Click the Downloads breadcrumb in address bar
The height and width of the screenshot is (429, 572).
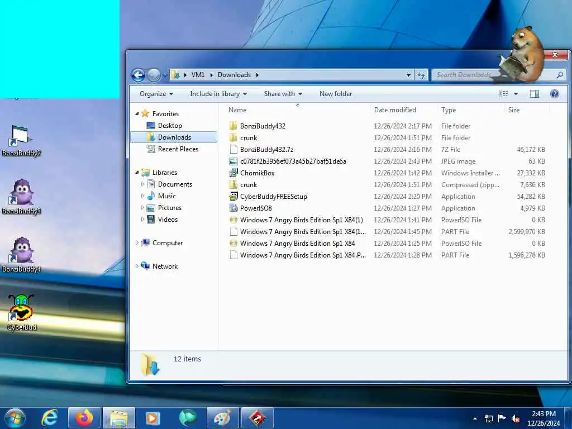234,75
